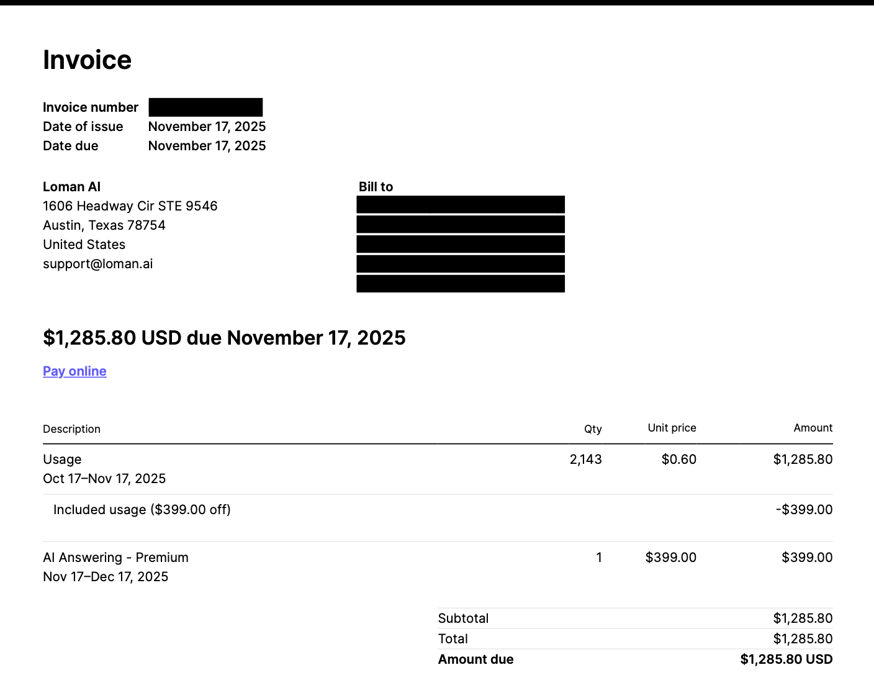Click the redacted invoice number field
This screenshot has height=688, width=874.
click(x=205, y=107)
